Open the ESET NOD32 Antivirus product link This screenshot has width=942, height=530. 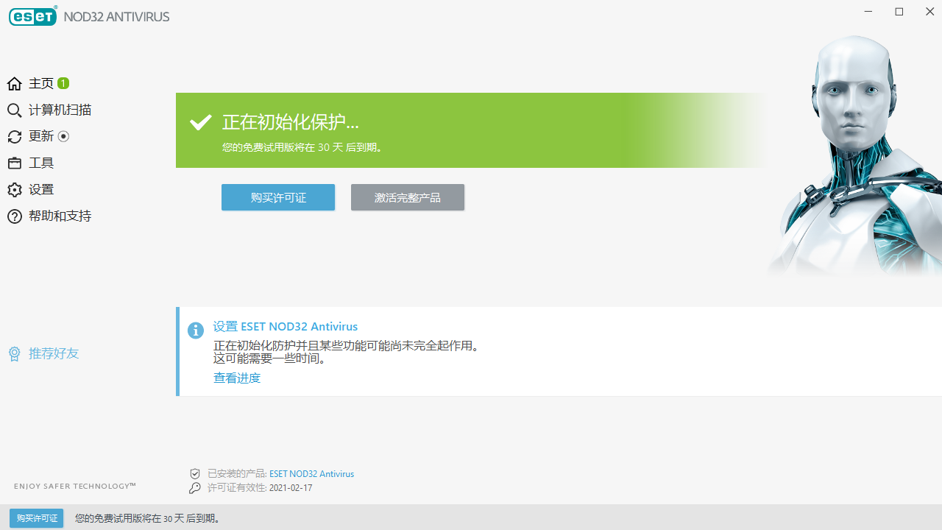311,473
